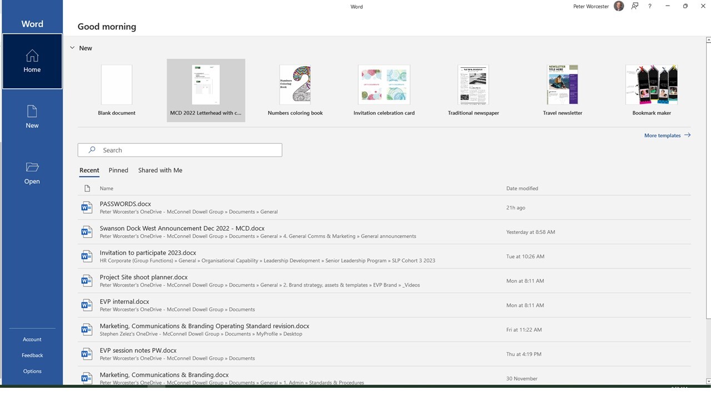This screenshot has width=711, height=400.
Task: Select the Bookmark maker template
Action: coord(652,90)
